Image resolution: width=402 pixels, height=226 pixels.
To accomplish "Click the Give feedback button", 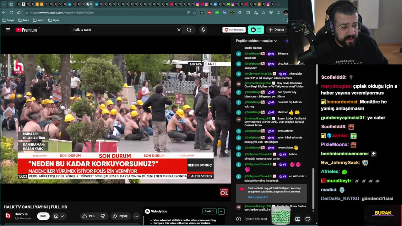I will (x=234, y=30).
